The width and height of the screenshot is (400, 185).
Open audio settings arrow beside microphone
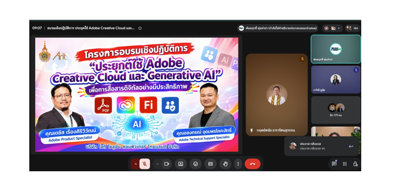(135, 164)
